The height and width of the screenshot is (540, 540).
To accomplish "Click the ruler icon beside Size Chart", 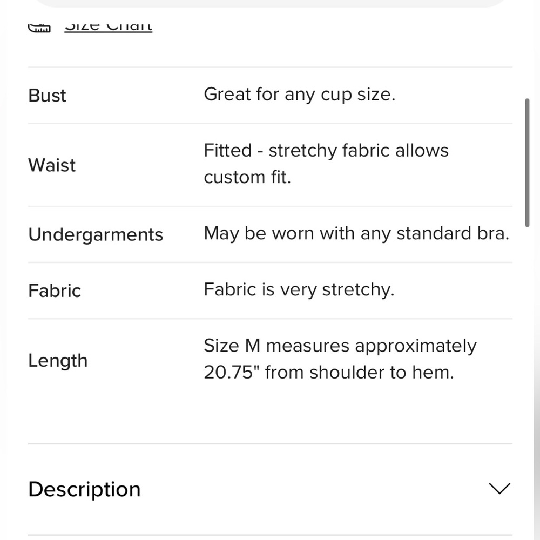I will point(39,28).
